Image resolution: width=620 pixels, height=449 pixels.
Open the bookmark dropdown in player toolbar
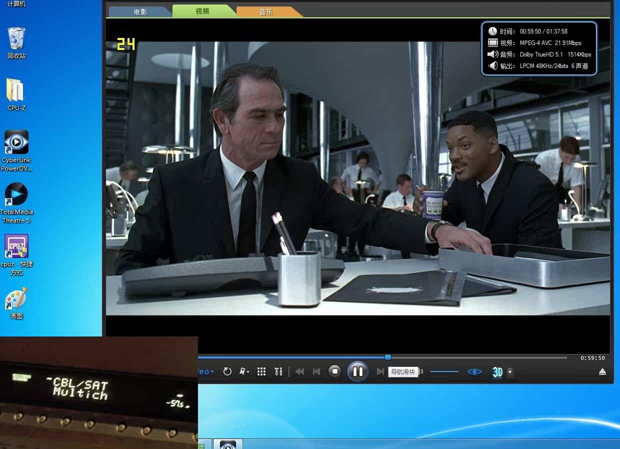pos(244,371)
